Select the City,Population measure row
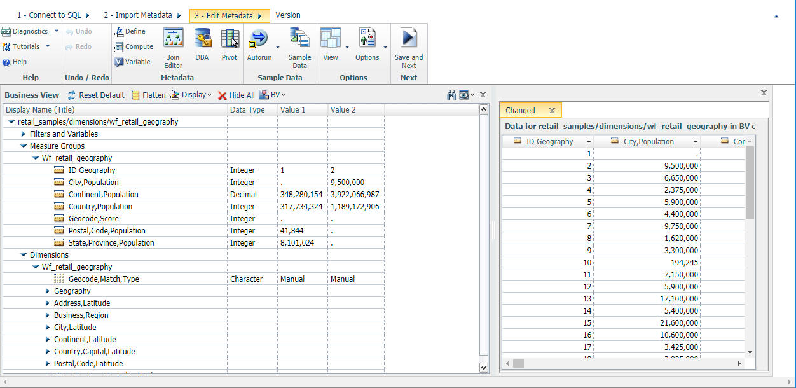 coord(193,183)
